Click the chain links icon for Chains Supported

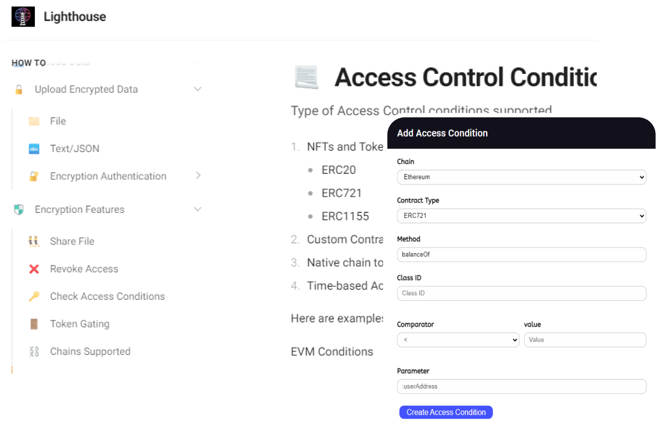[x=34, y=352]
